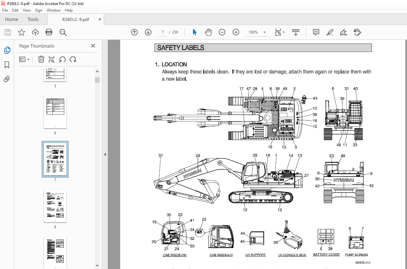
Task: Click the insert pages scissor icon
Action: [x=52, y=59]
